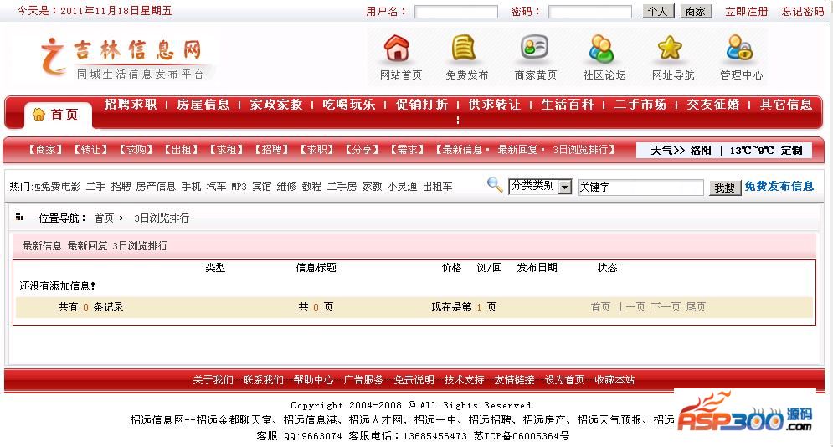Click the magnifier search icon
The height and width of the screenshot is (447, 833).
(x=495, y=185)
